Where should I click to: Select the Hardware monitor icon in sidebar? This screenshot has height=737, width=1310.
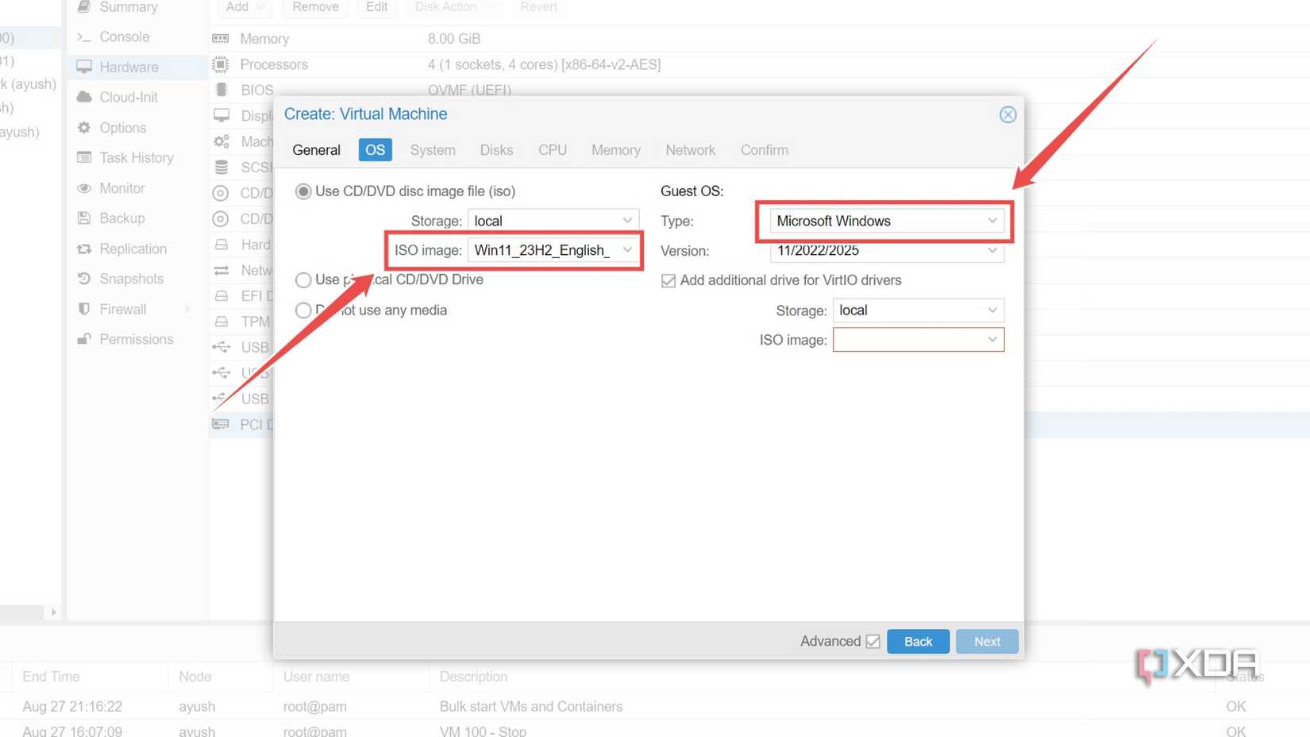click(84, 67)
